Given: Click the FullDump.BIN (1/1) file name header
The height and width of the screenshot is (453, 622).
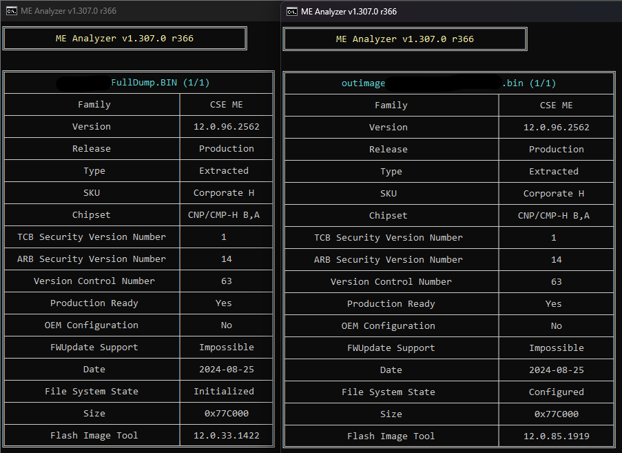Looking at the screenshot, I should [160, 83].
